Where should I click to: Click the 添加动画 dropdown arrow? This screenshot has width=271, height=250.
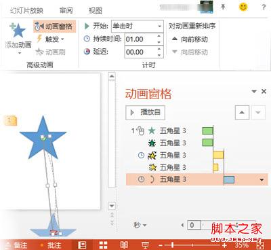pos(20,53)
